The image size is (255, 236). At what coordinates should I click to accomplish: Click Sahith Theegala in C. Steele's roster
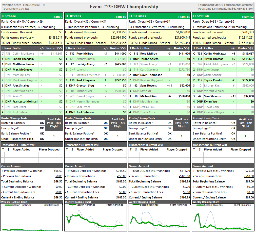click(23, 59)
